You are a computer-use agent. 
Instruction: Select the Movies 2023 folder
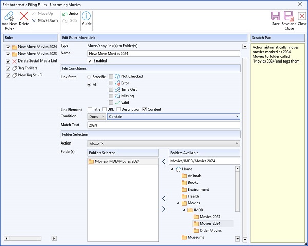pyautogui.click(x=207, y=217)
